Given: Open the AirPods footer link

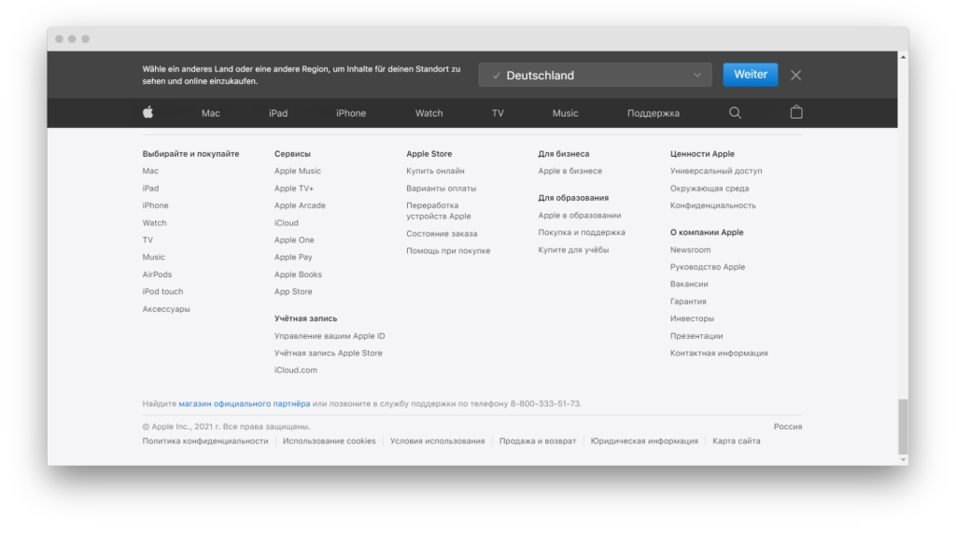Looking at the screenshot, I should coord(157,275).
